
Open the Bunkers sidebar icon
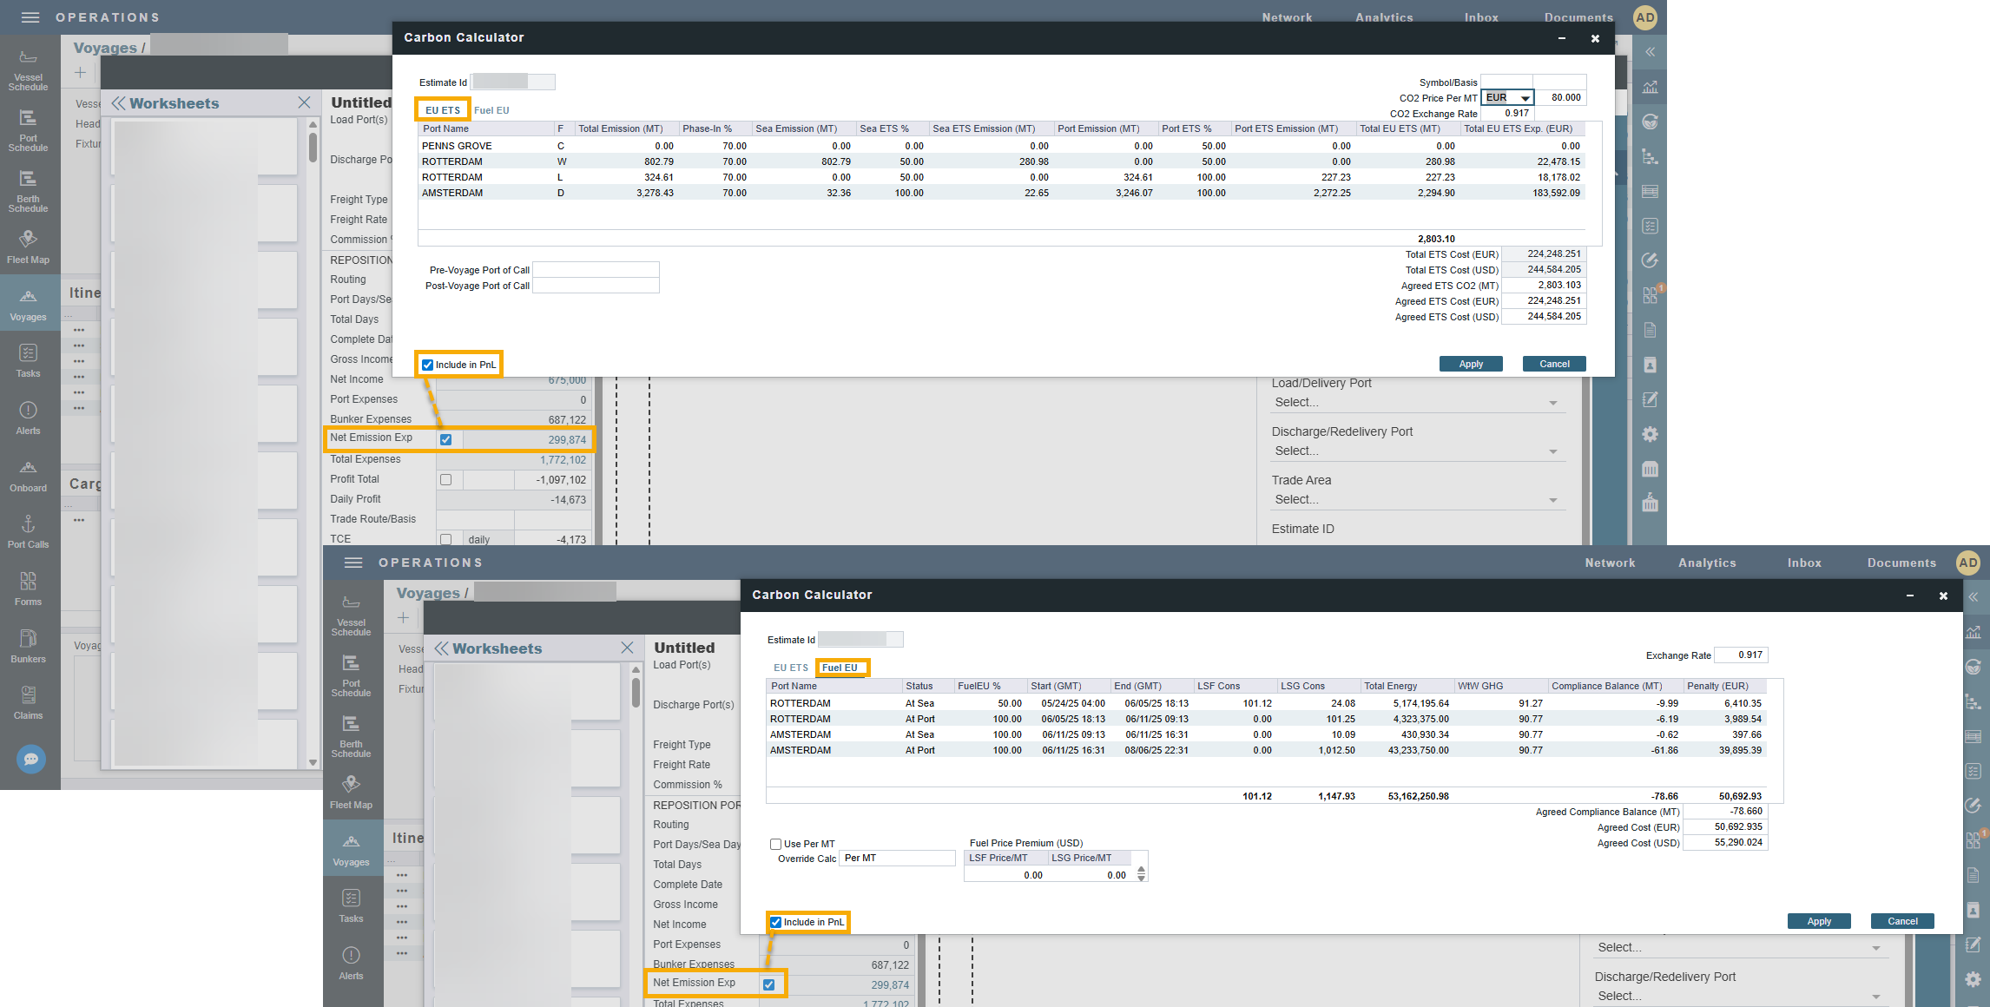[x=28, y=646]
